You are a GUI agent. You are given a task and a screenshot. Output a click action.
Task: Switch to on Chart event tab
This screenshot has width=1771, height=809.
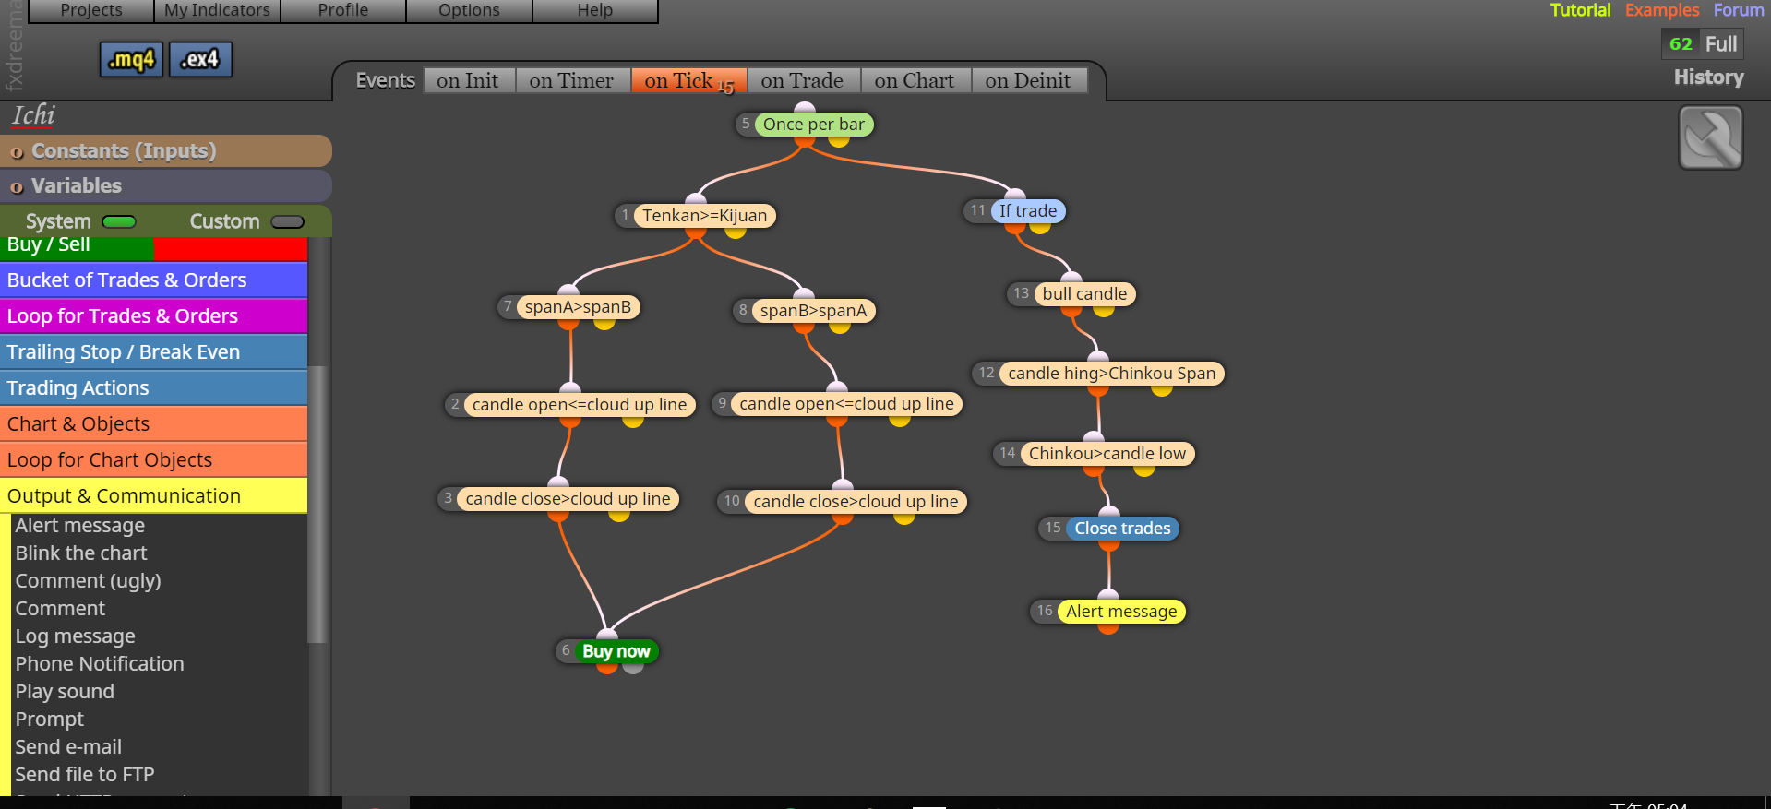(x=915, y=81)
